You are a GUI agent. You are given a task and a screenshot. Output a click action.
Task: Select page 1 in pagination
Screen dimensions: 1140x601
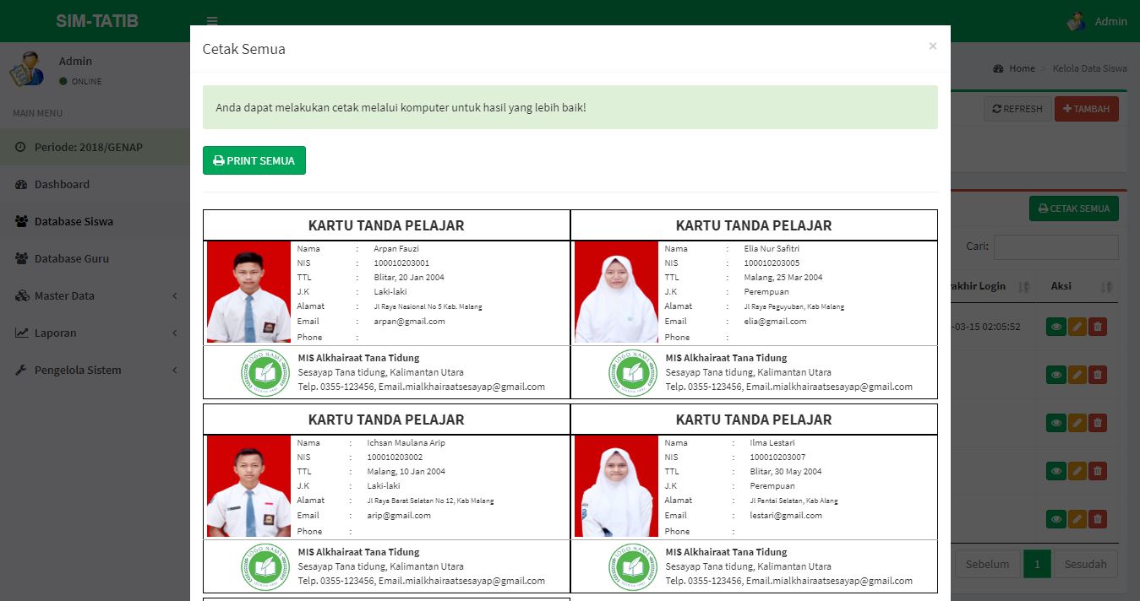(1037, 564)
